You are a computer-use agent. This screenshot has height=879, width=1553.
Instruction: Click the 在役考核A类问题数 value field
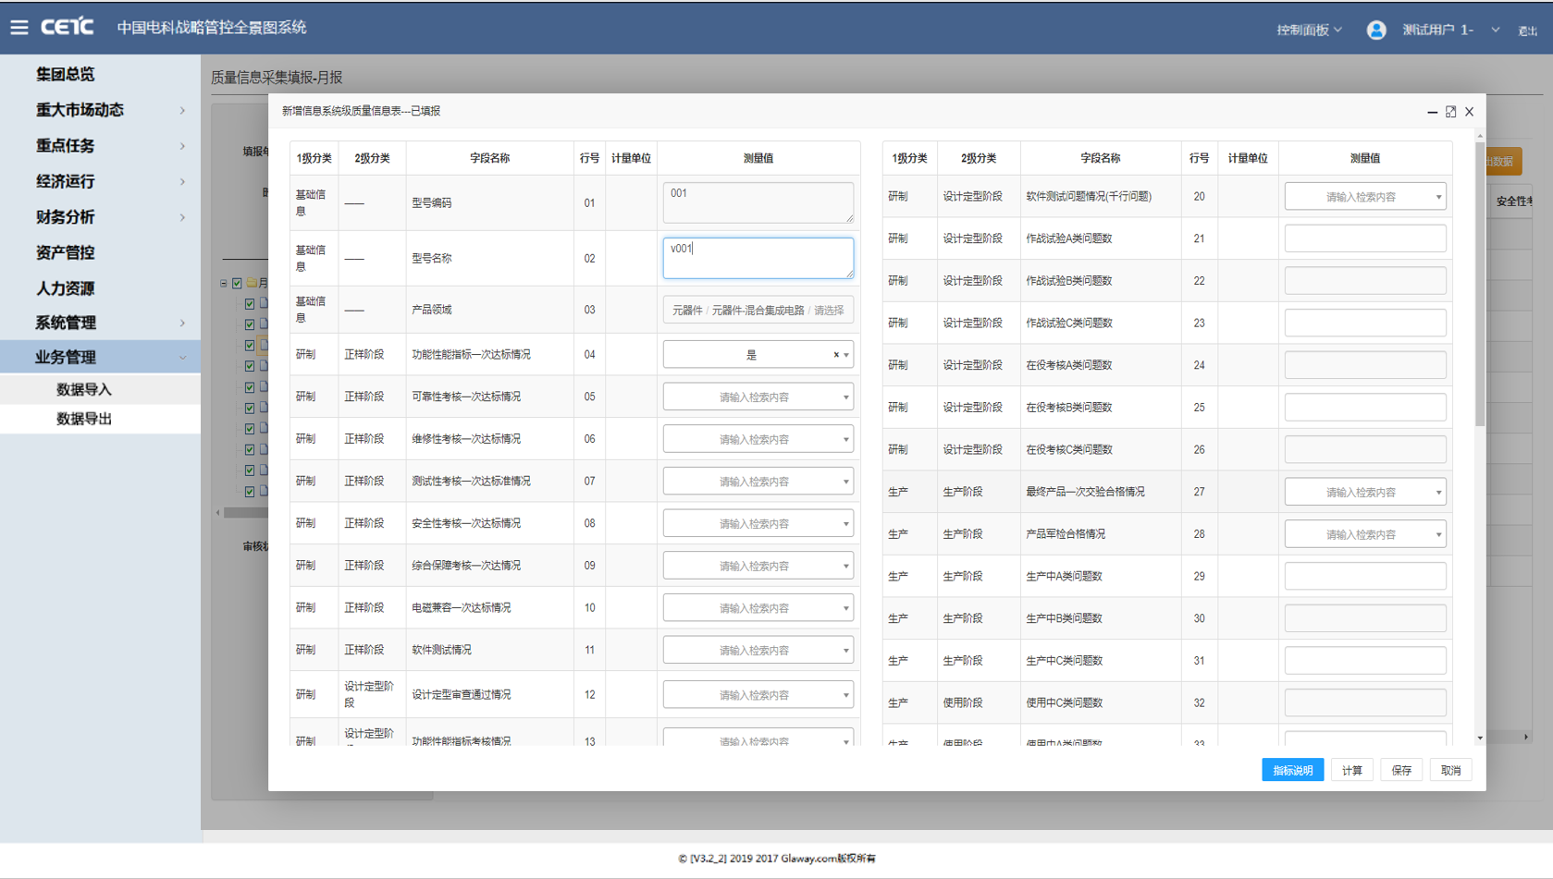tap(1364, 365)
